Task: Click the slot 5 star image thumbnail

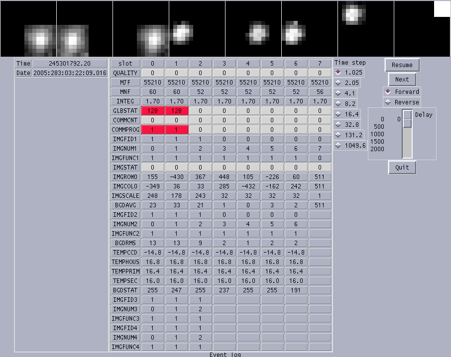Action: coord(310,29)
